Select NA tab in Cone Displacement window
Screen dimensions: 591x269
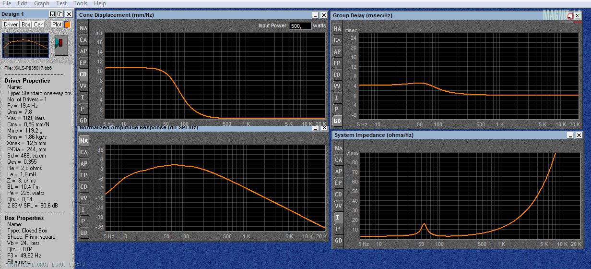pyautogui.click(x=83, y=28)
